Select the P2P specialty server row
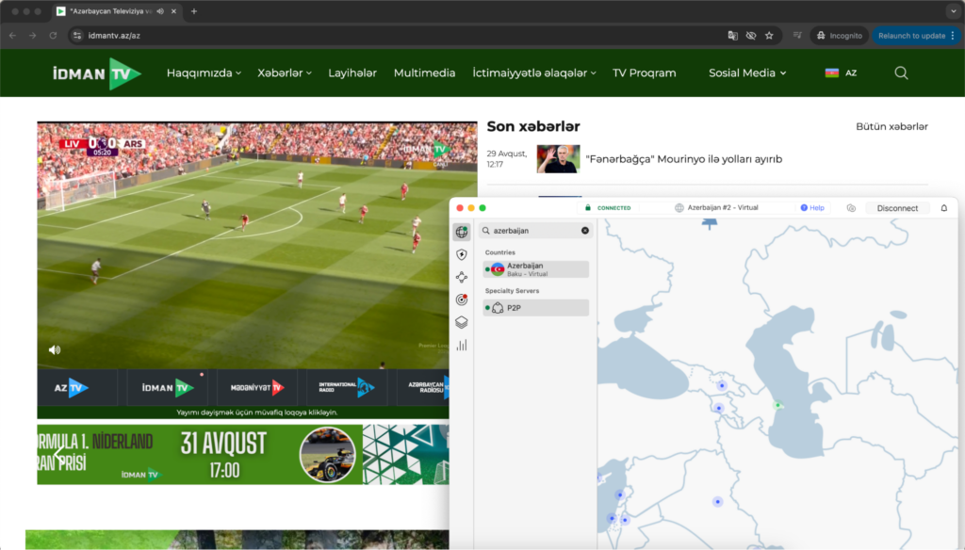 click(x=535, y=308)
